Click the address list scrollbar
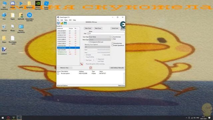This screenshot has width=213, height=120. (x=124, y=78)
